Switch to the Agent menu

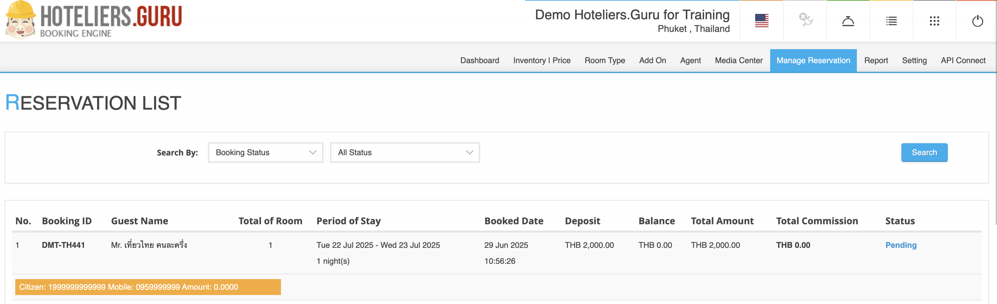(690, 60)
